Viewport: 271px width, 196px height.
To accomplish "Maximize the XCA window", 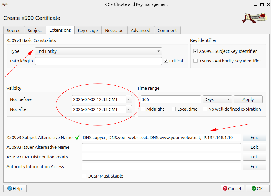I will click(262, 4).
